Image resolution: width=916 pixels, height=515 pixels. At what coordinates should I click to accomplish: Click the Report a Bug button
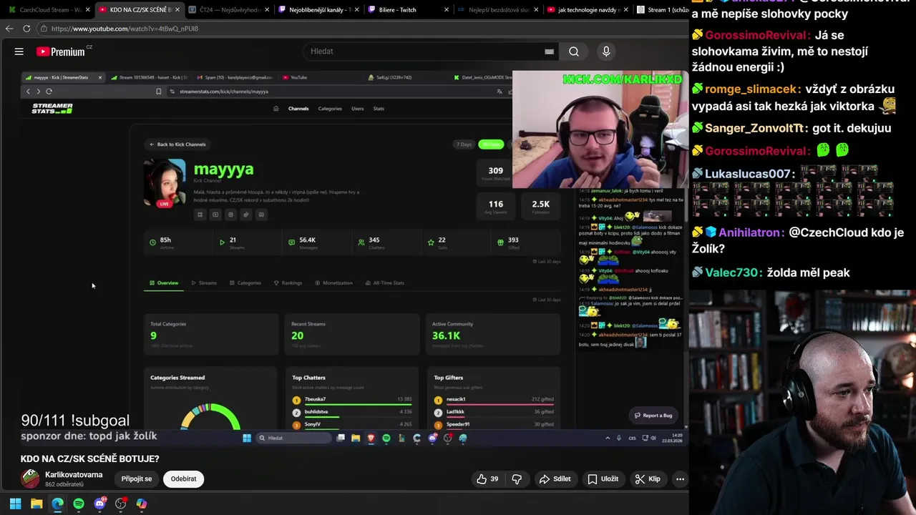pos(653,416)
